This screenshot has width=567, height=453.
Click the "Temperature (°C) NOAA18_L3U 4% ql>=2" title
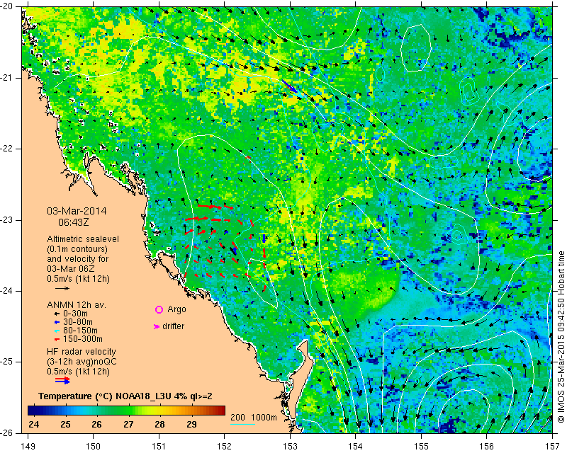pyautogui.click(x=125, y=396)
